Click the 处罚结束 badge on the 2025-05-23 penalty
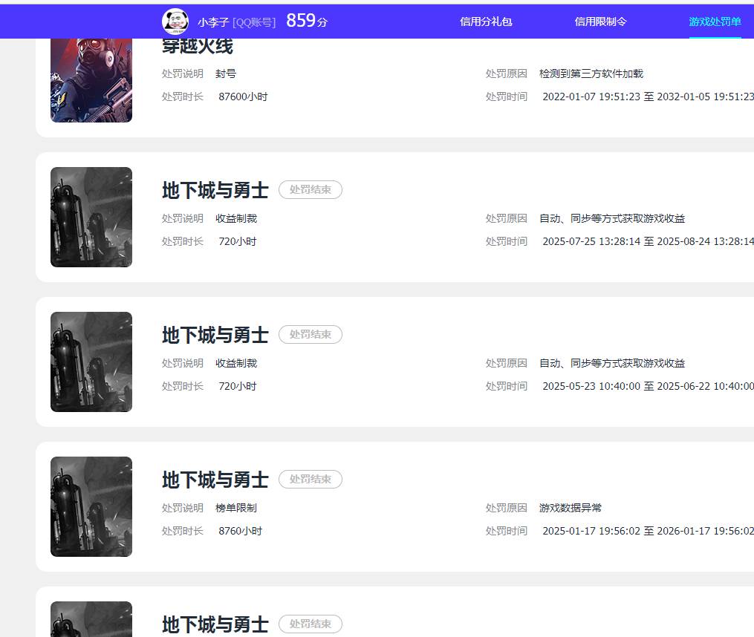This screenshot has width=754, height=637. (x=310, y=335)
